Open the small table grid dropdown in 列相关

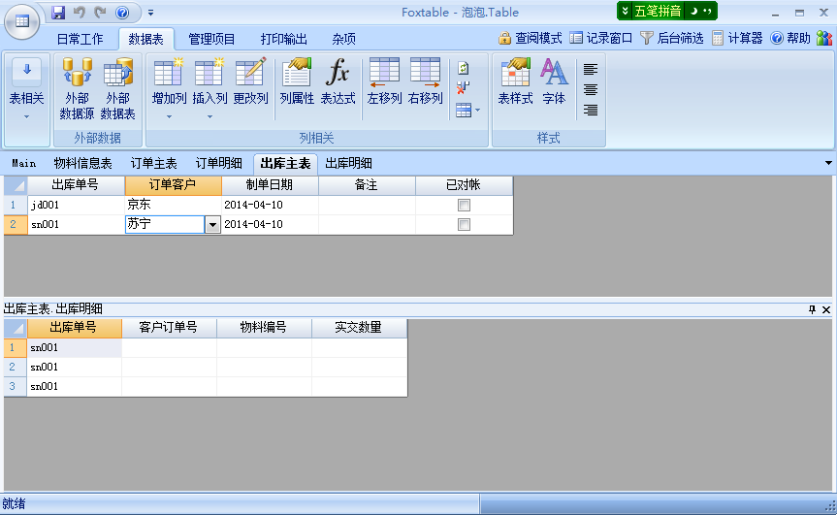468,111
